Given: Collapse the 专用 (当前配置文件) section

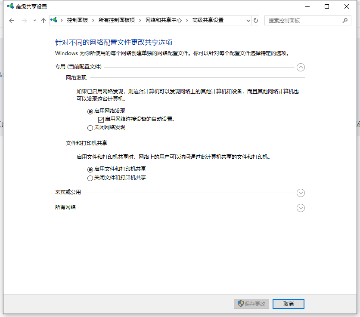Looking at the screenshot, I should (x=301, y=67).
